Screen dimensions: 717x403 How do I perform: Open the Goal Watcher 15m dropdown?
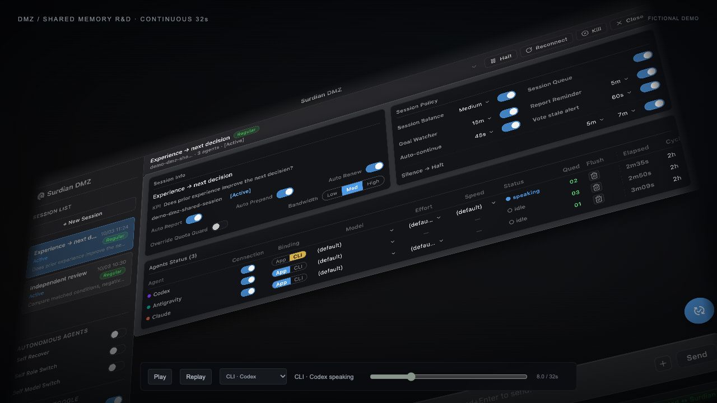pyautogui.click(x=482, y=120)
